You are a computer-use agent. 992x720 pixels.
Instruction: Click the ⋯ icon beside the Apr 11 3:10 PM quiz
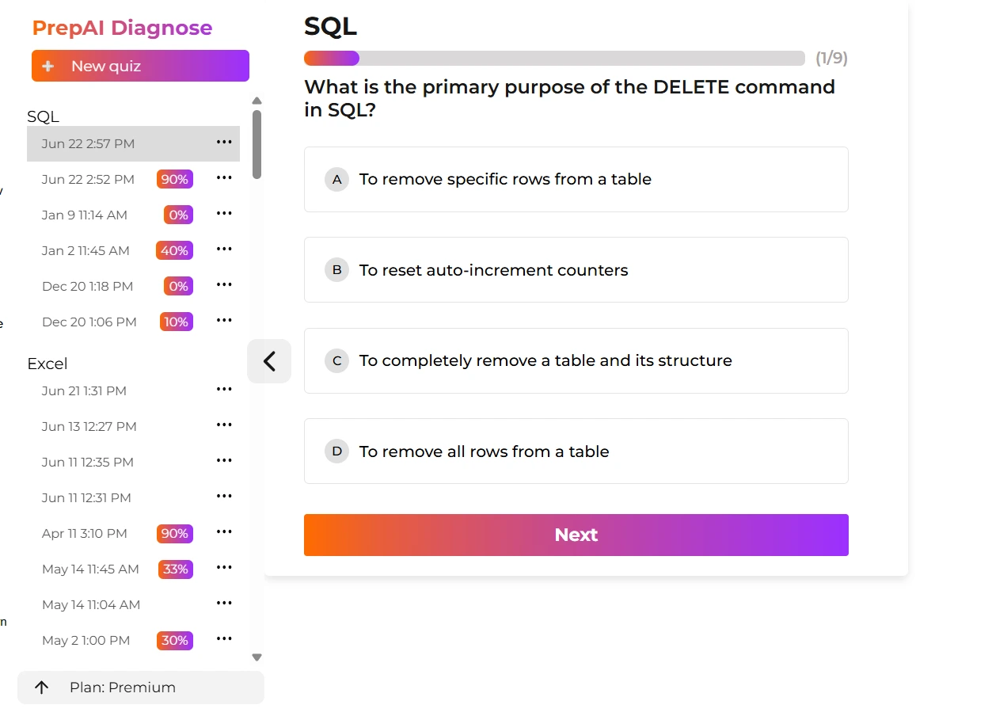click(224, 531)
